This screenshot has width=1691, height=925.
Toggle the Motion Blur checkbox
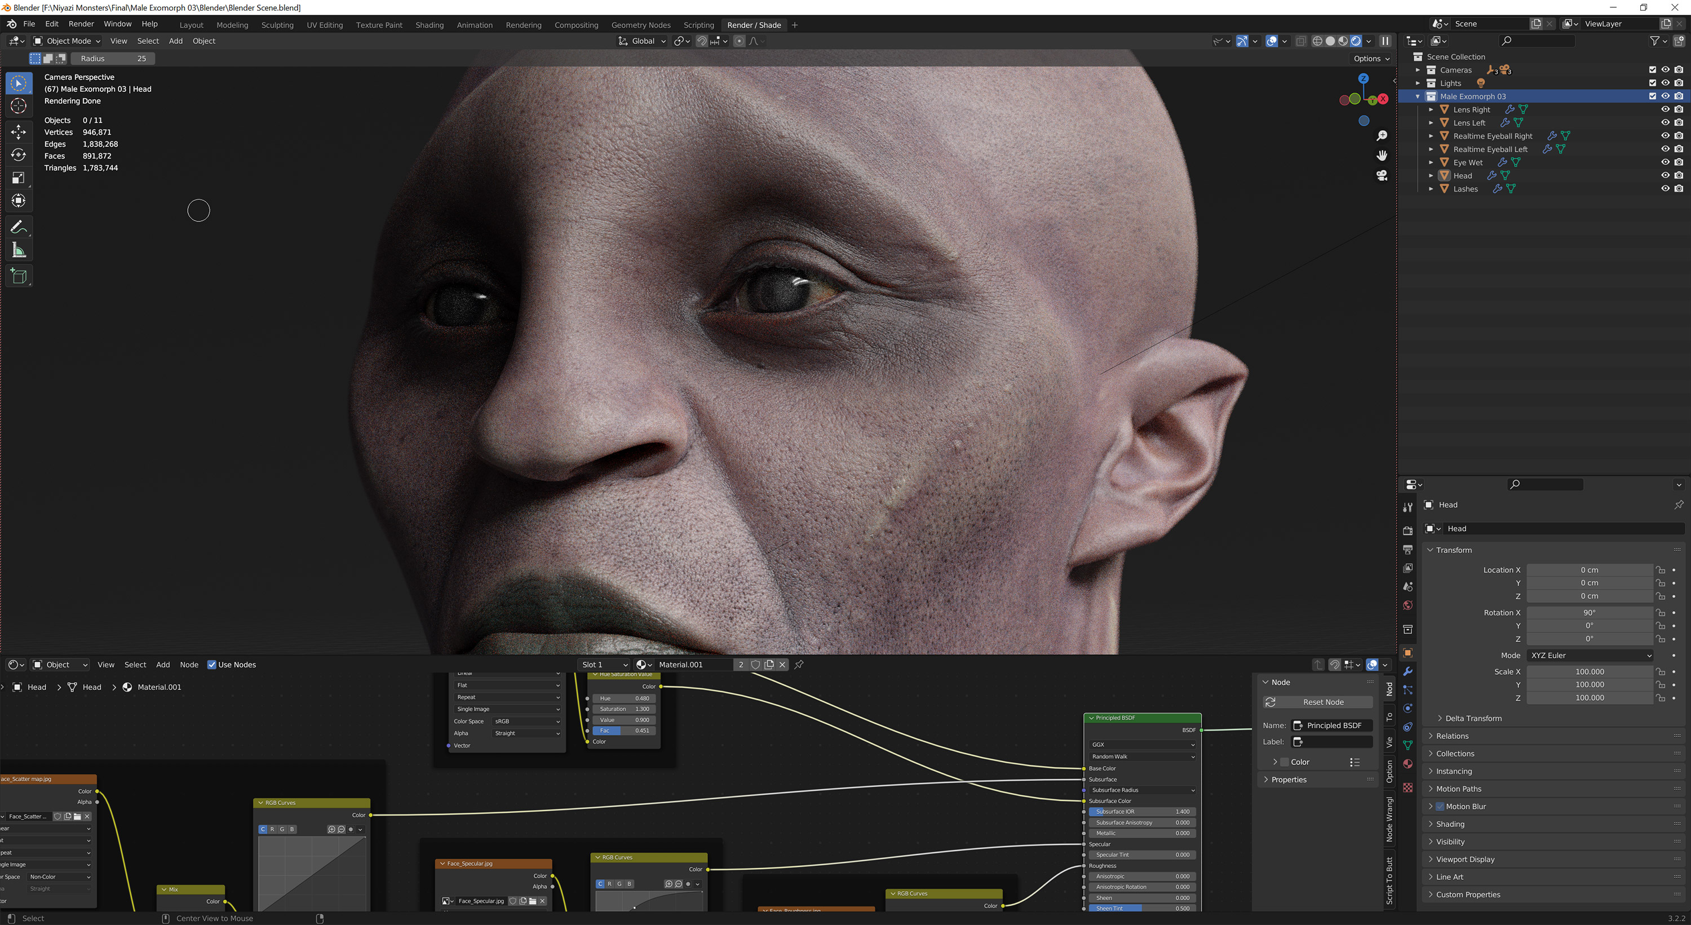click(x=1440, y=806)
